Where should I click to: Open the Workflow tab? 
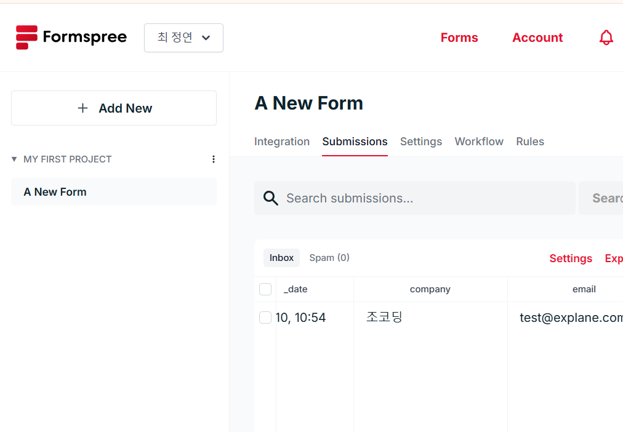(479, 142)
